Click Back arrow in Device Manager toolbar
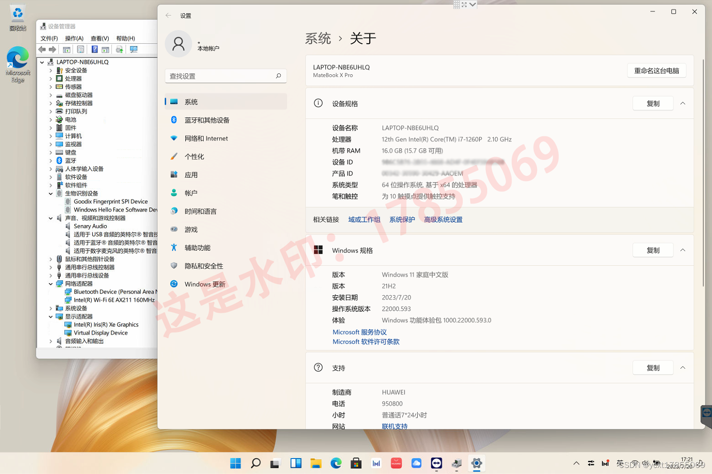This screenshot has height=474, width=712. pyautogui.click(x=42, y=49)
